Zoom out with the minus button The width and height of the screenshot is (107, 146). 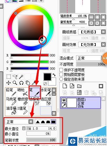click(91, 17)
